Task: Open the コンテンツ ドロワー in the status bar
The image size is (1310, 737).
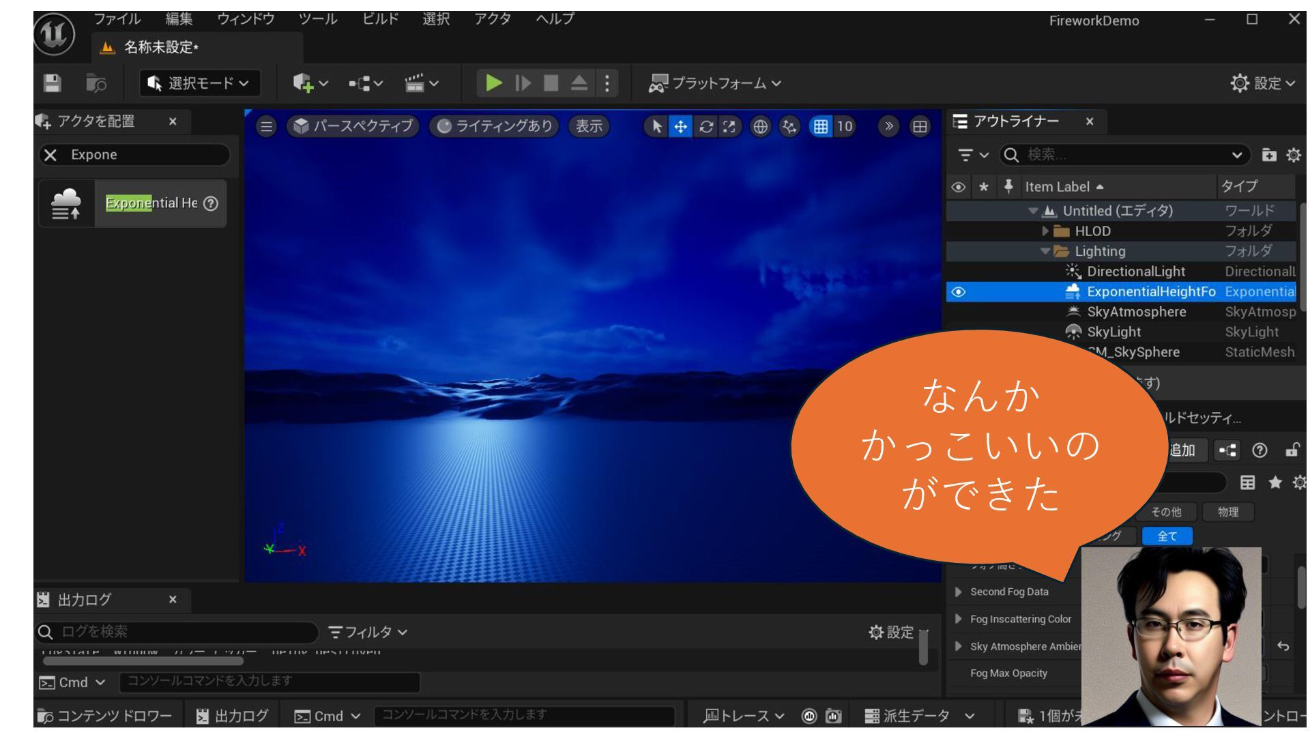Action: [x=104, y=716]
